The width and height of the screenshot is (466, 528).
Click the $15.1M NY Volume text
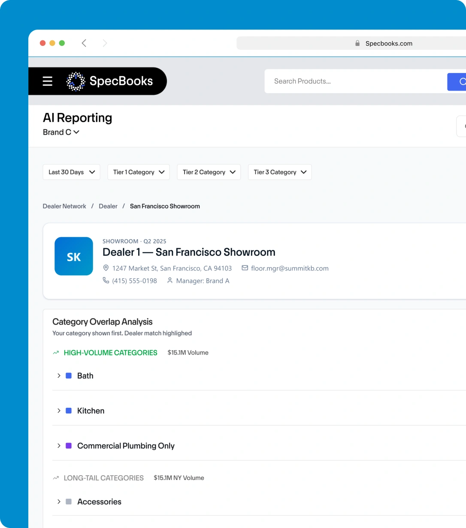[x=179, y=478]
